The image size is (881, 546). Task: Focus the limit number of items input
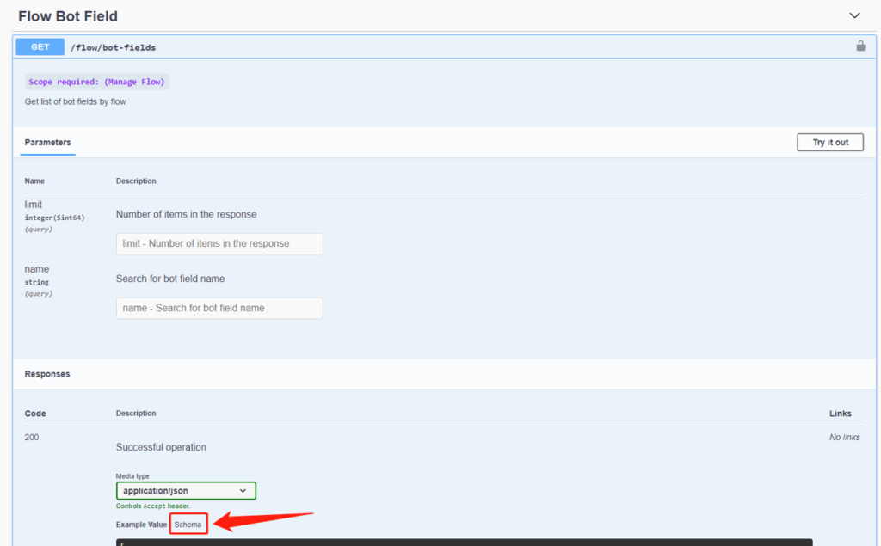(x=219, y=243)
